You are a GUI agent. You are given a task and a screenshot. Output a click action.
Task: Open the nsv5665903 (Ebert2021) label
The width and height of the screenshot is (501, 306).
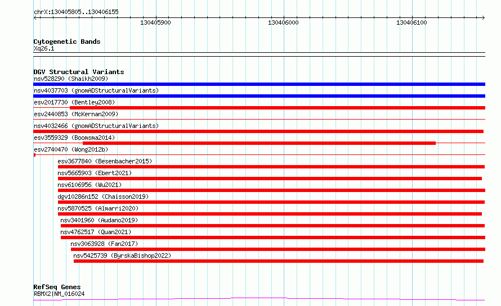click(95, 173)
